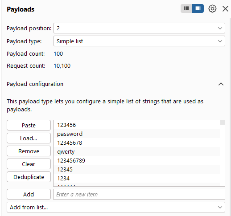Switch to left-side panel layout icon
This screenshot has width=231, height=216.
click(186, 8)
